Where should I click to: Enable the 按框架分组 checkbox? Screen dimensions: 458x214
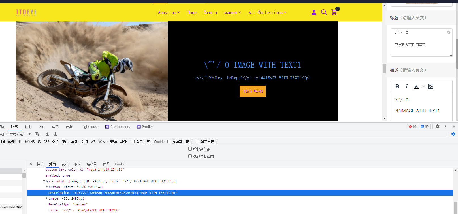190,149
